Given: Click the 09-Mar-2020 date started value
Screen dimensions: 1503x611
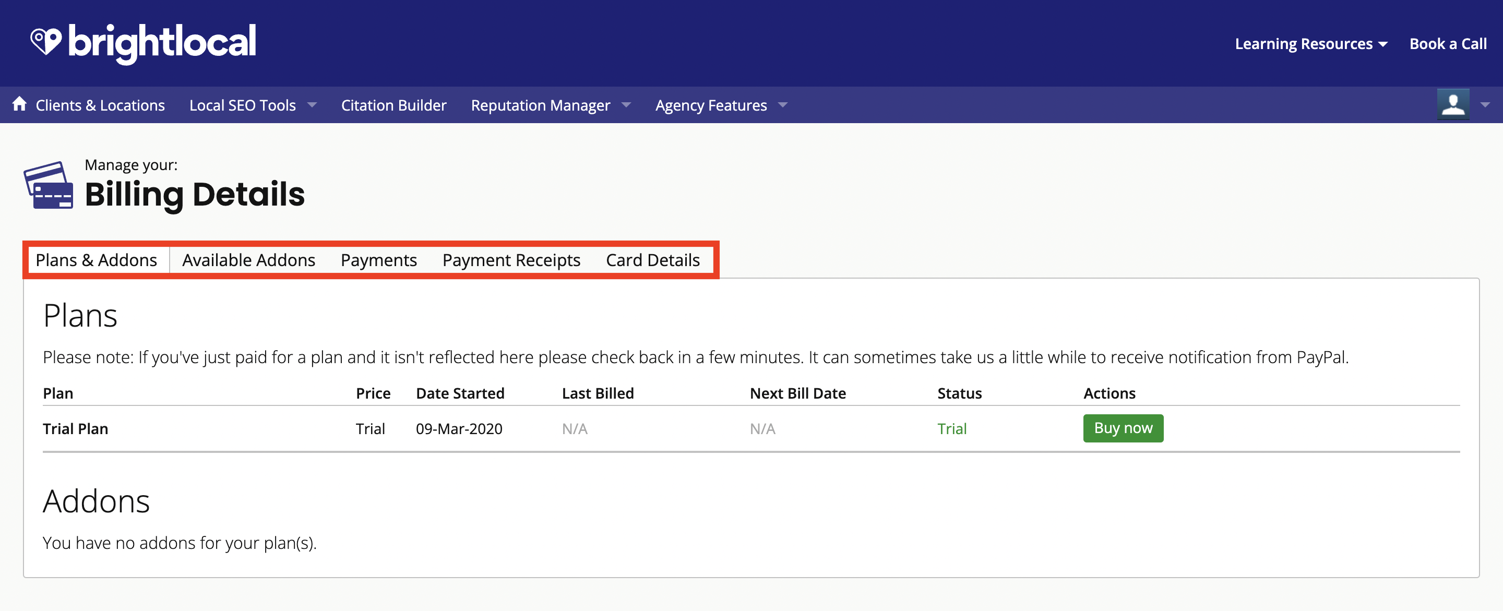Looking at the screenshot, I should tap(459, 429).
